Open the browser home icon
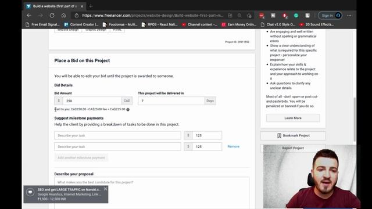This screenshot has width=372, height=209. click(63, 16)
